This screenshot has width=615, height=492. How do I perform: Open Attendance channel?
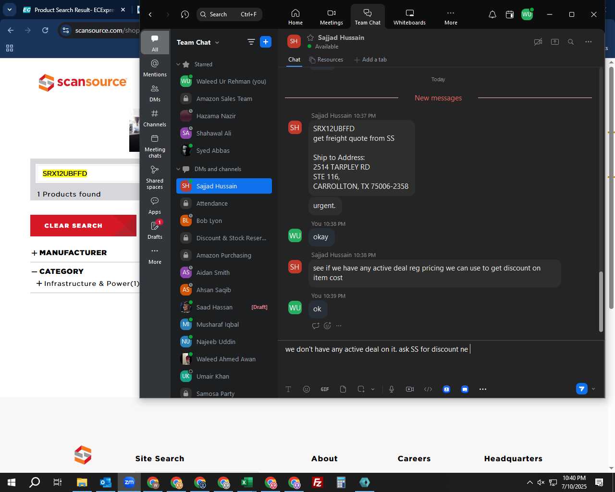point(224,203)
